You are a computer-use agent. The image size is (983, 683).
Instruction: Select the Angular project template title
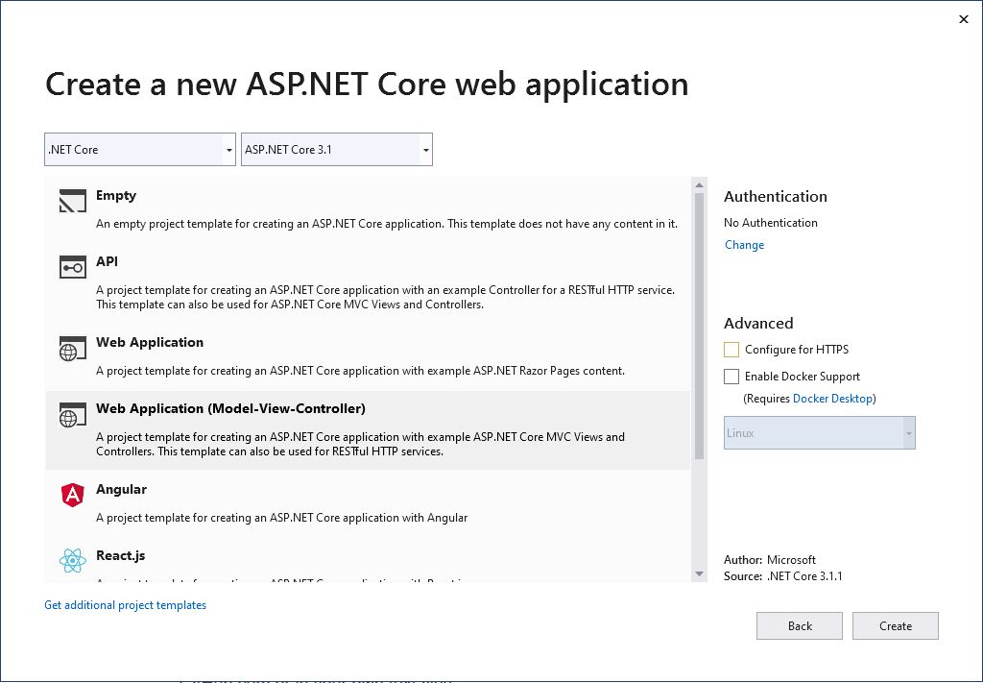click(121, 490)
